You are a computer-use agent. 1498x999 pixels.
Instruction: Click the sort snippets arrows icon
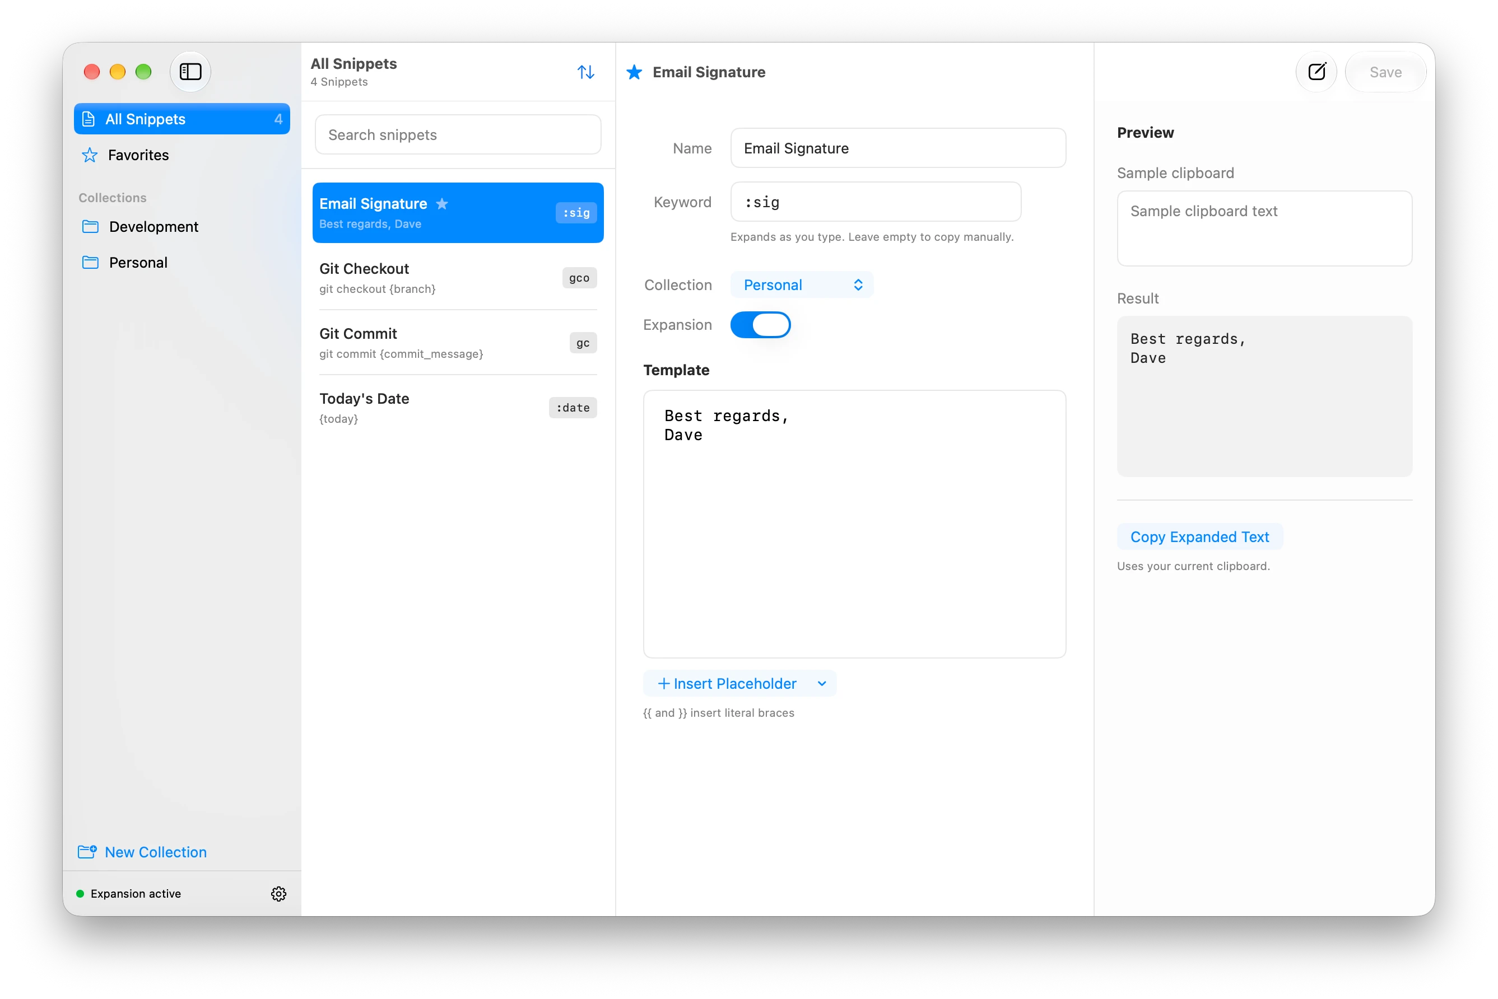coord(586,72)
